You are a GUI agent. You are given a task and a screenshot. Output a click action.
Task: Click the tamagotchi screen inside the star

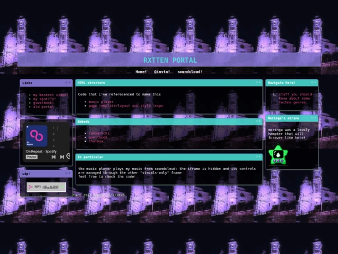tap(278, 154)
